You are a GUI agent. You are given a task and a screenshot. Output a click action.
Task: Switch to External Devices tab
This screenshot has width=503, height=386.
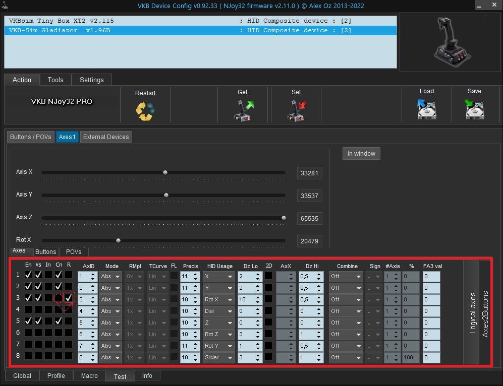tap(106, 137)
